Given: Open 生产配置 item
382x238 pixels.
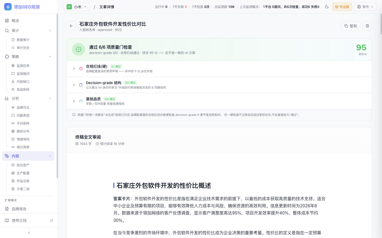Looking at the screenshot, I should point(23,173).
